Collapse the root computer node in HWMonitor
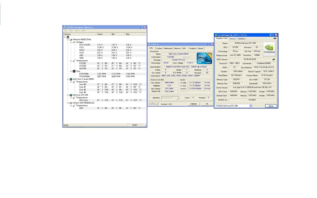The image size is (317, 198). [x=65, y=37]
